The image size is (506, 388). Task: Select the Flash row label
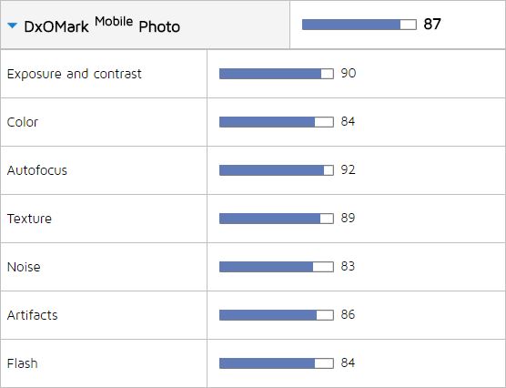[x=22, y=363]
